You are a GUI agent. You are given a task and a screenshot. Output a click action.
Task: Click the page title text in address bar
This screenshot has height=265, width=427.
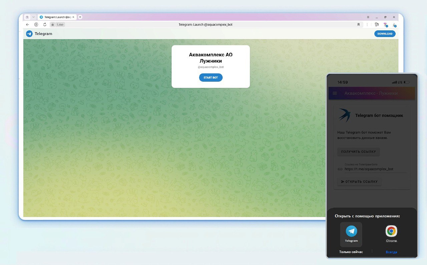pyautogui.click(x=205, y=25)
